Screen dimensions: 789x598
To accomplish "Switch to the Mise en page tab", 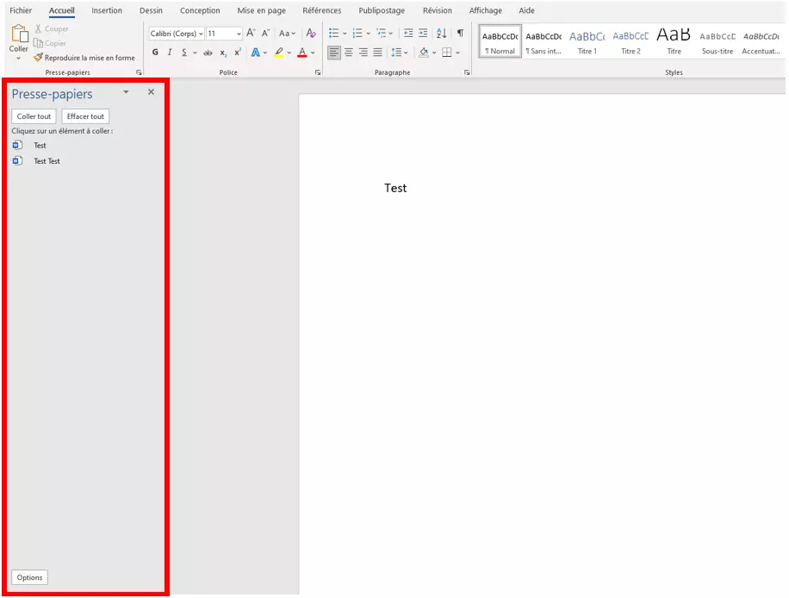I will (x=261, y=10).
